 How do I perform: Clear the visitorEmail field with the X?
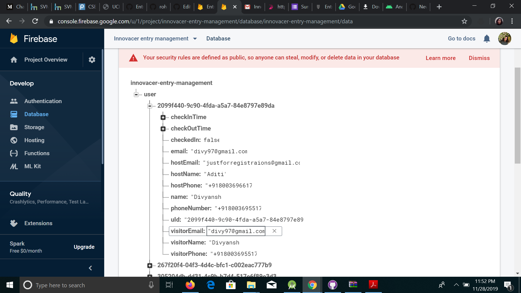[274, 231]
